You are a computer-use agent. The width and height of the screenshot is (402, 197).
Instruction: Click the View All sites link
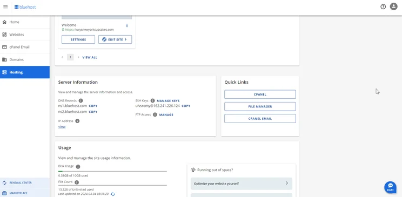90,57
